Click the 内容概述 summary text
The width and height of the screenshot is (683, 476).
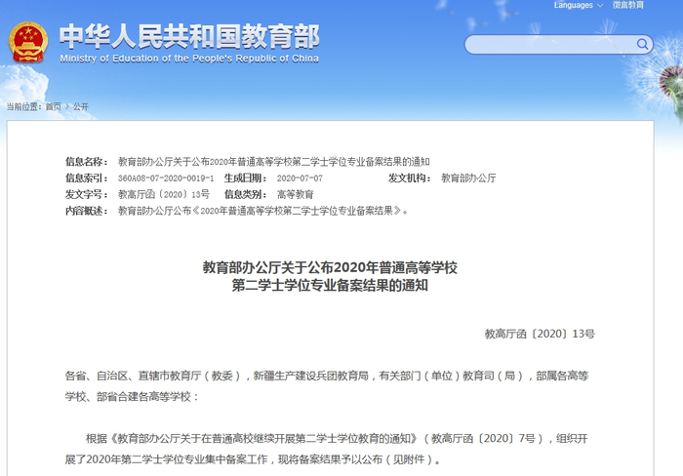point(263,212)
